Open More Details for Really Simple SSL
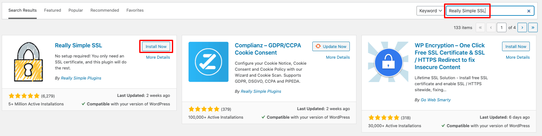542x136 pixels. 158,57
